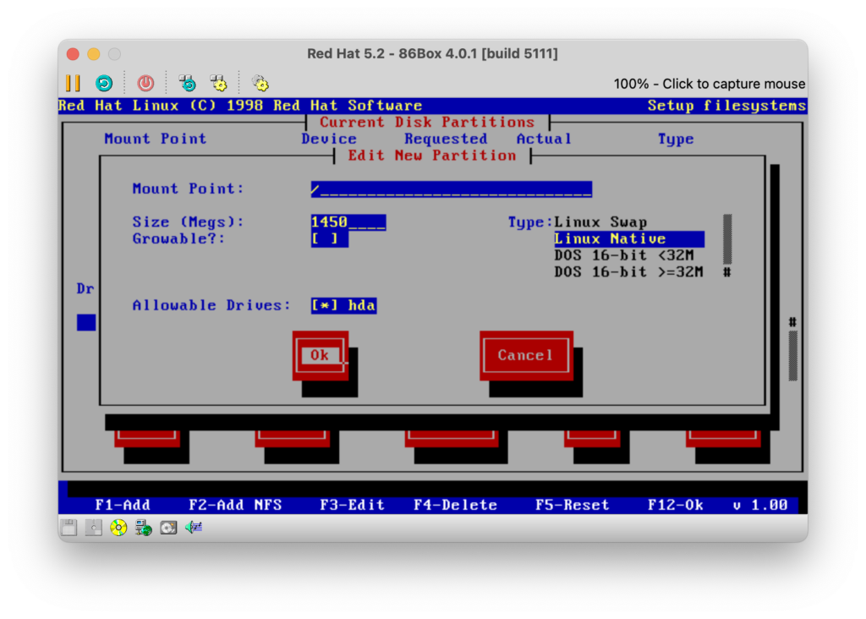This screenshot has width=866, height=619.
Task: Confirm with the Ok button
Action: pyautogui.click(x=321, y=355)
